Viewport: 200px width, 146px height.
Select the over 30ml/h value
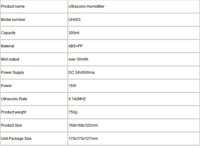click(78, 59)
